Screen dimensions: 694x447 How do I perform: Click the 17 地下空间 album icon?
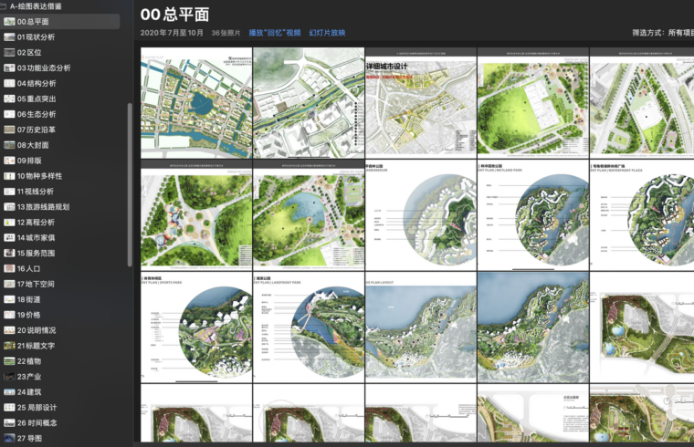point(9,285)
